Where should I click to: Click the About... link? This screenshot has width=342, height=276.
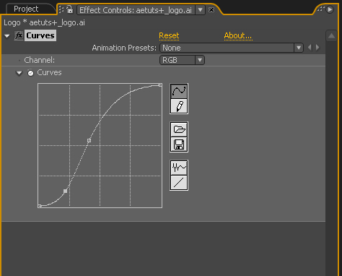pyautogui.click(x=238, y=35)
